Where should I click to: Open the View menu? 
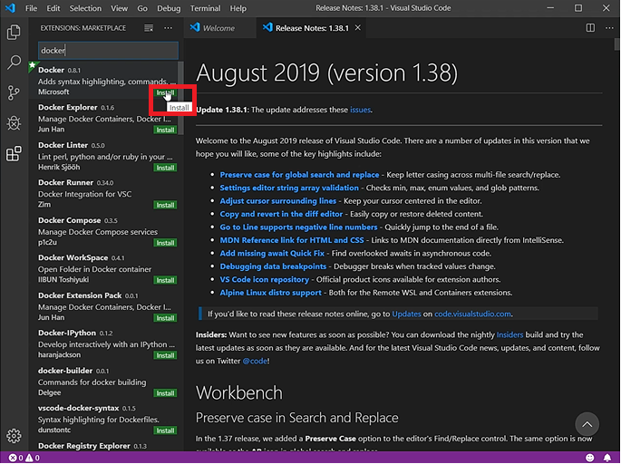click(119, 8)
